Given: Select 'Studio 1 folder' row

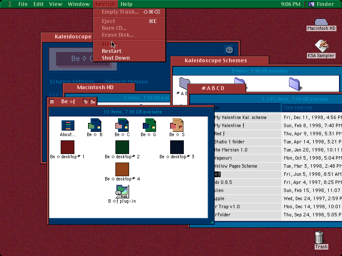Looking at the screenshot, I should coord(229,142).
